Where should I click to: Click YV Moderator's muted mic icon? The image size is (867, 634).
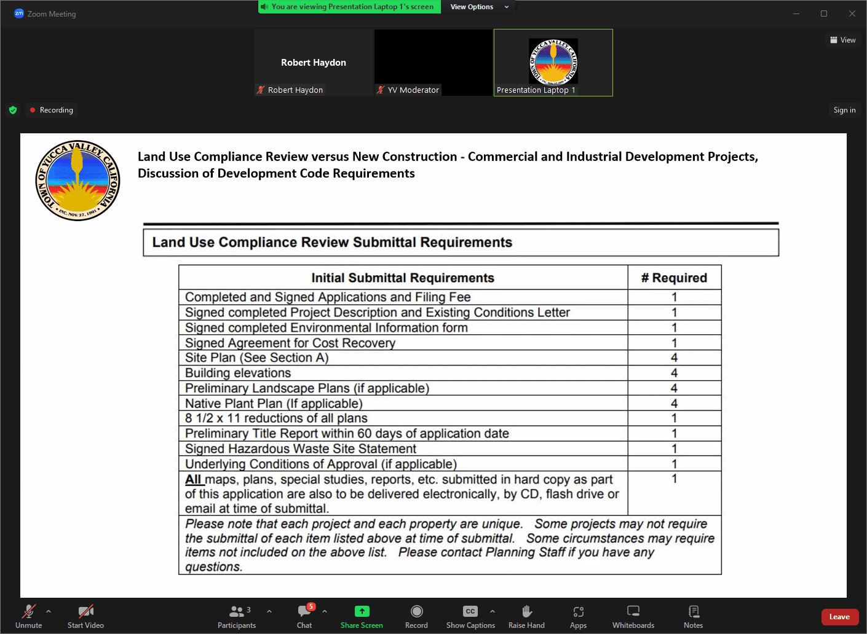(381, 90)
